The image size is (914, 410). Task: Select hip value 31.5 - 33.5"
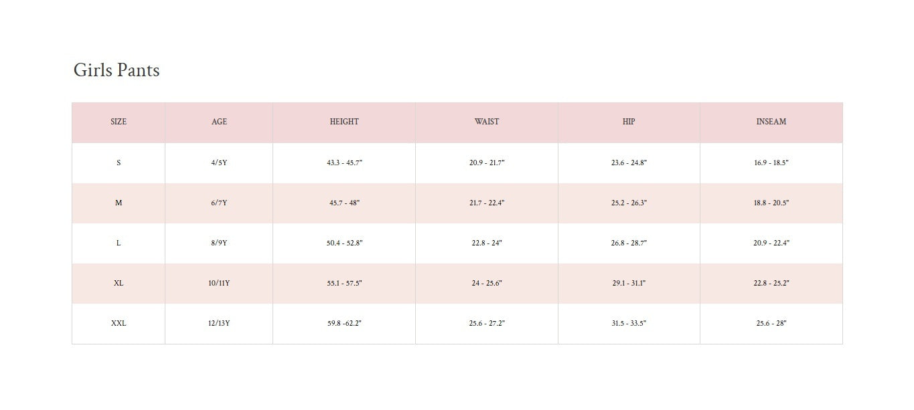point(629,323)
